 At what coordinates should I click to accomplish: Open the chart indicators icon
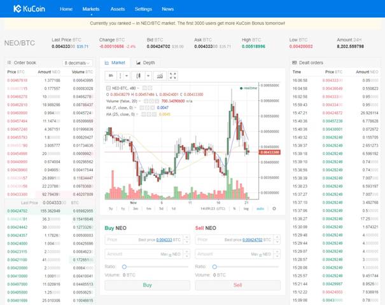tap(160, 76)
